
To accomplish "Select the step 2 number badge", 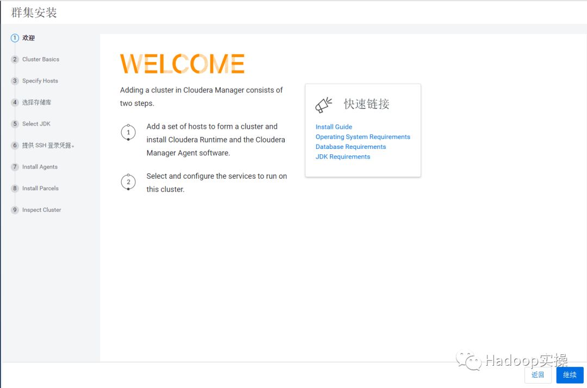I will click(15, 59).
